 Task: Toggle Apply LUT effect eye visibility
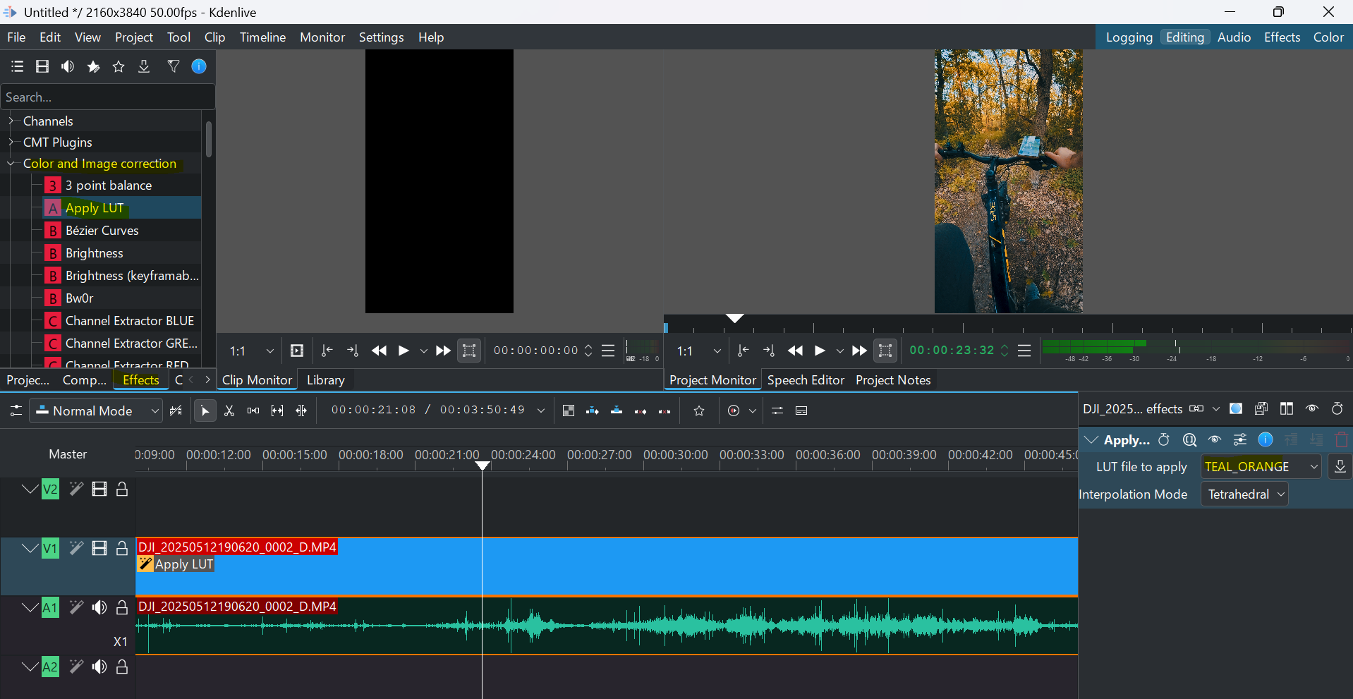coord(1215,440)
